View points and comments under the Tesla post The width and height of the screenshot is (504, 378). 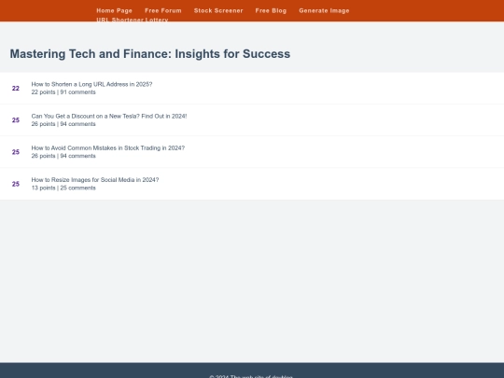pyautogui.click(x=63, y=124)
